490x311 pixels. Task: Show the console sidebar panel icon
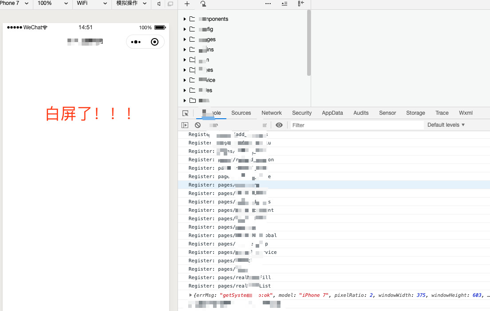pos(185,125)
